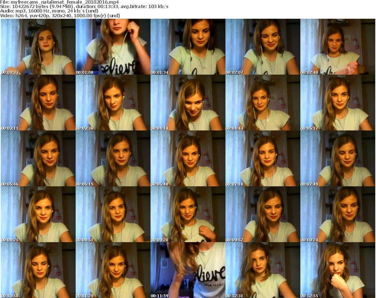Pick the snapshot labeled 00:09:52
Image resolution: width=376 pixels, height=298 pixels.
tap(263, 214)
